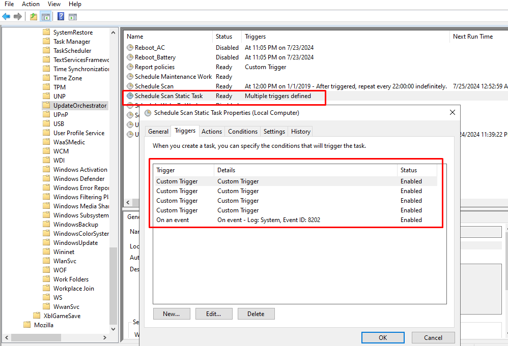Screen dimensions: 508x346
Task: Click Cancel in the Properties dialog
Action: [433, 337]
